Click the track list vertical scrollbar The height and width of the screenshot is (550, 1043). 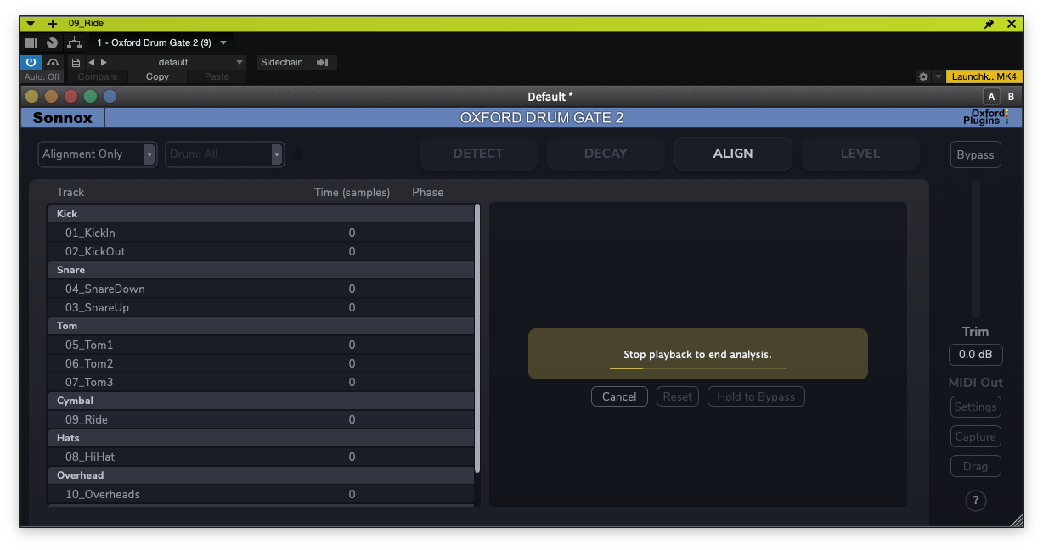click(x=477, y=338)
